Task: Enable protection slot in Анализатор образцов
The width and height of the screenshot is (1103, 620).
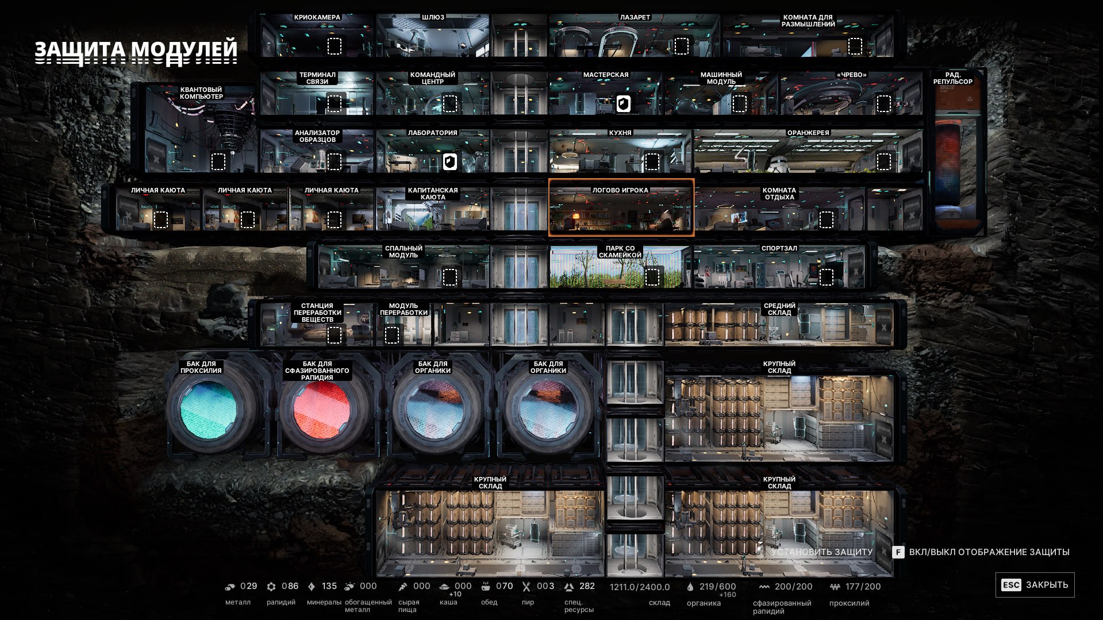Action: point(335,162)
